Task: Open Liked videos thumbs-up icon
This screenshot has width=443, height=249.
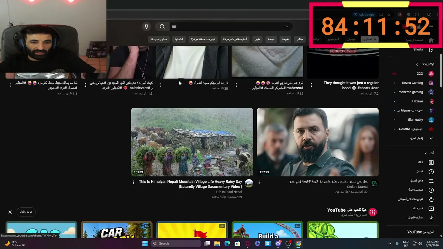Action: pyautogui.click(x=431, y=199)
